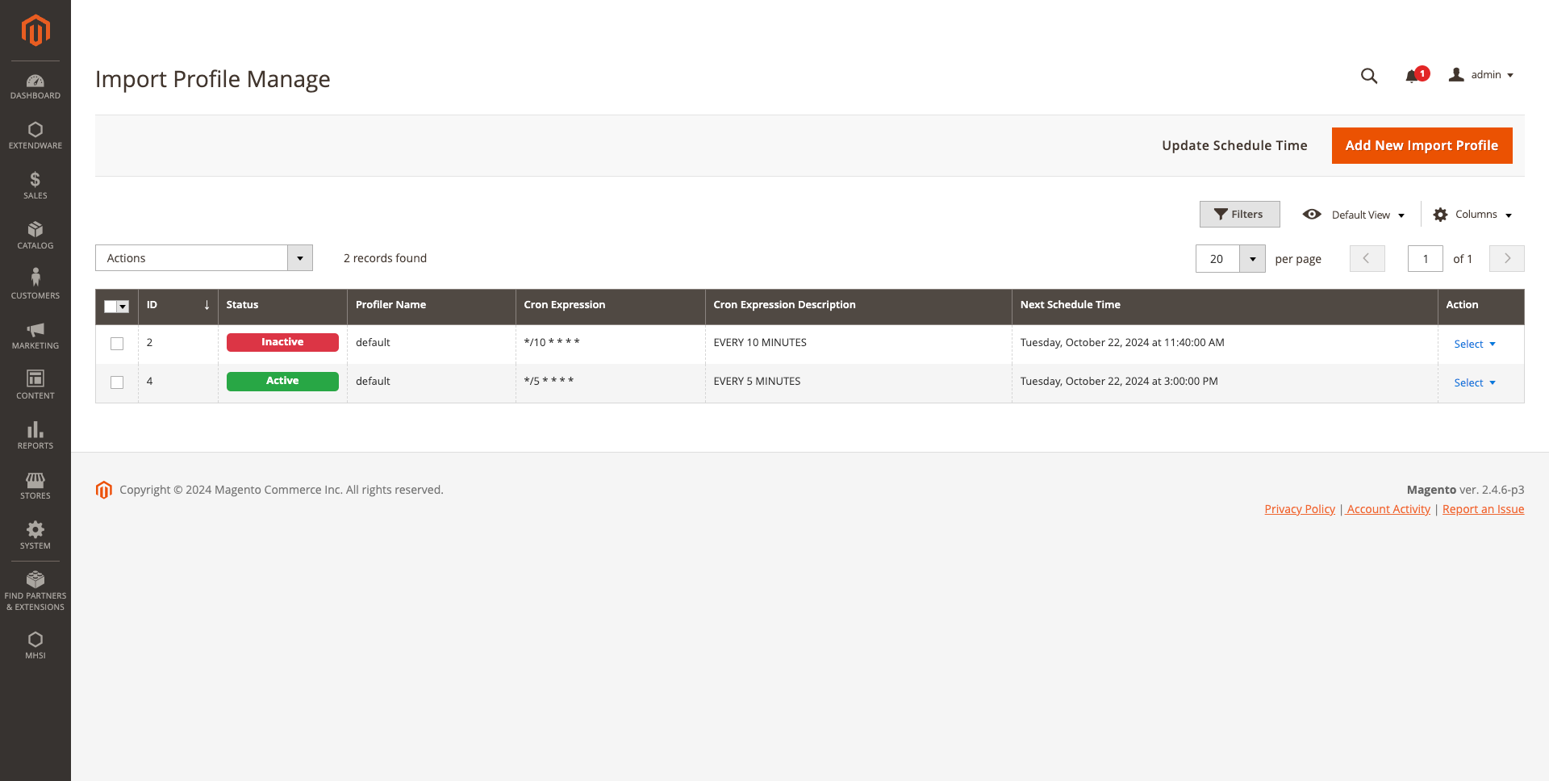Screen dimensions: 1549x781
Task: Click the Active status badge
Action: click(x=282, y=381)
